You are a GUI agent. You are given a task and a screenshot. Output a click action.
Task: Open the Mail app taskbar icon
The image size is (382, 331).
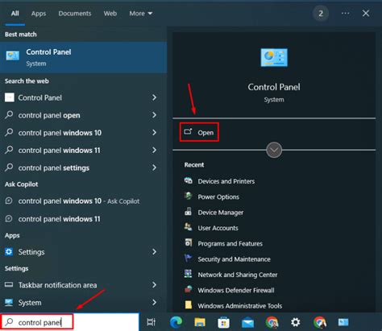coord(247,322)
